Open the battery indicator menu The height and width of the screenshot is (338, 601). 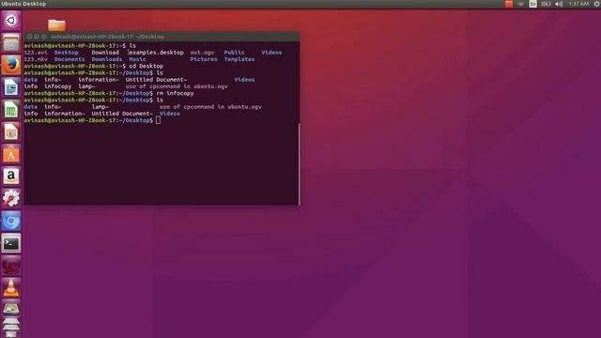tap(546, 4)
